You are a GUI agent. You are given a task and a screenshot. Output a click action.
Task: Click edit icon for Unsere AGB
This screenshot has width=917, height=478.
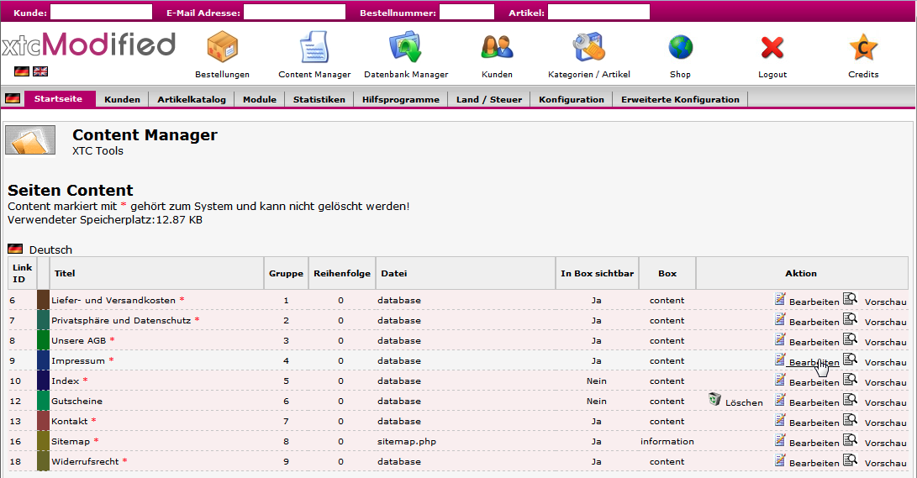(780, 339)
